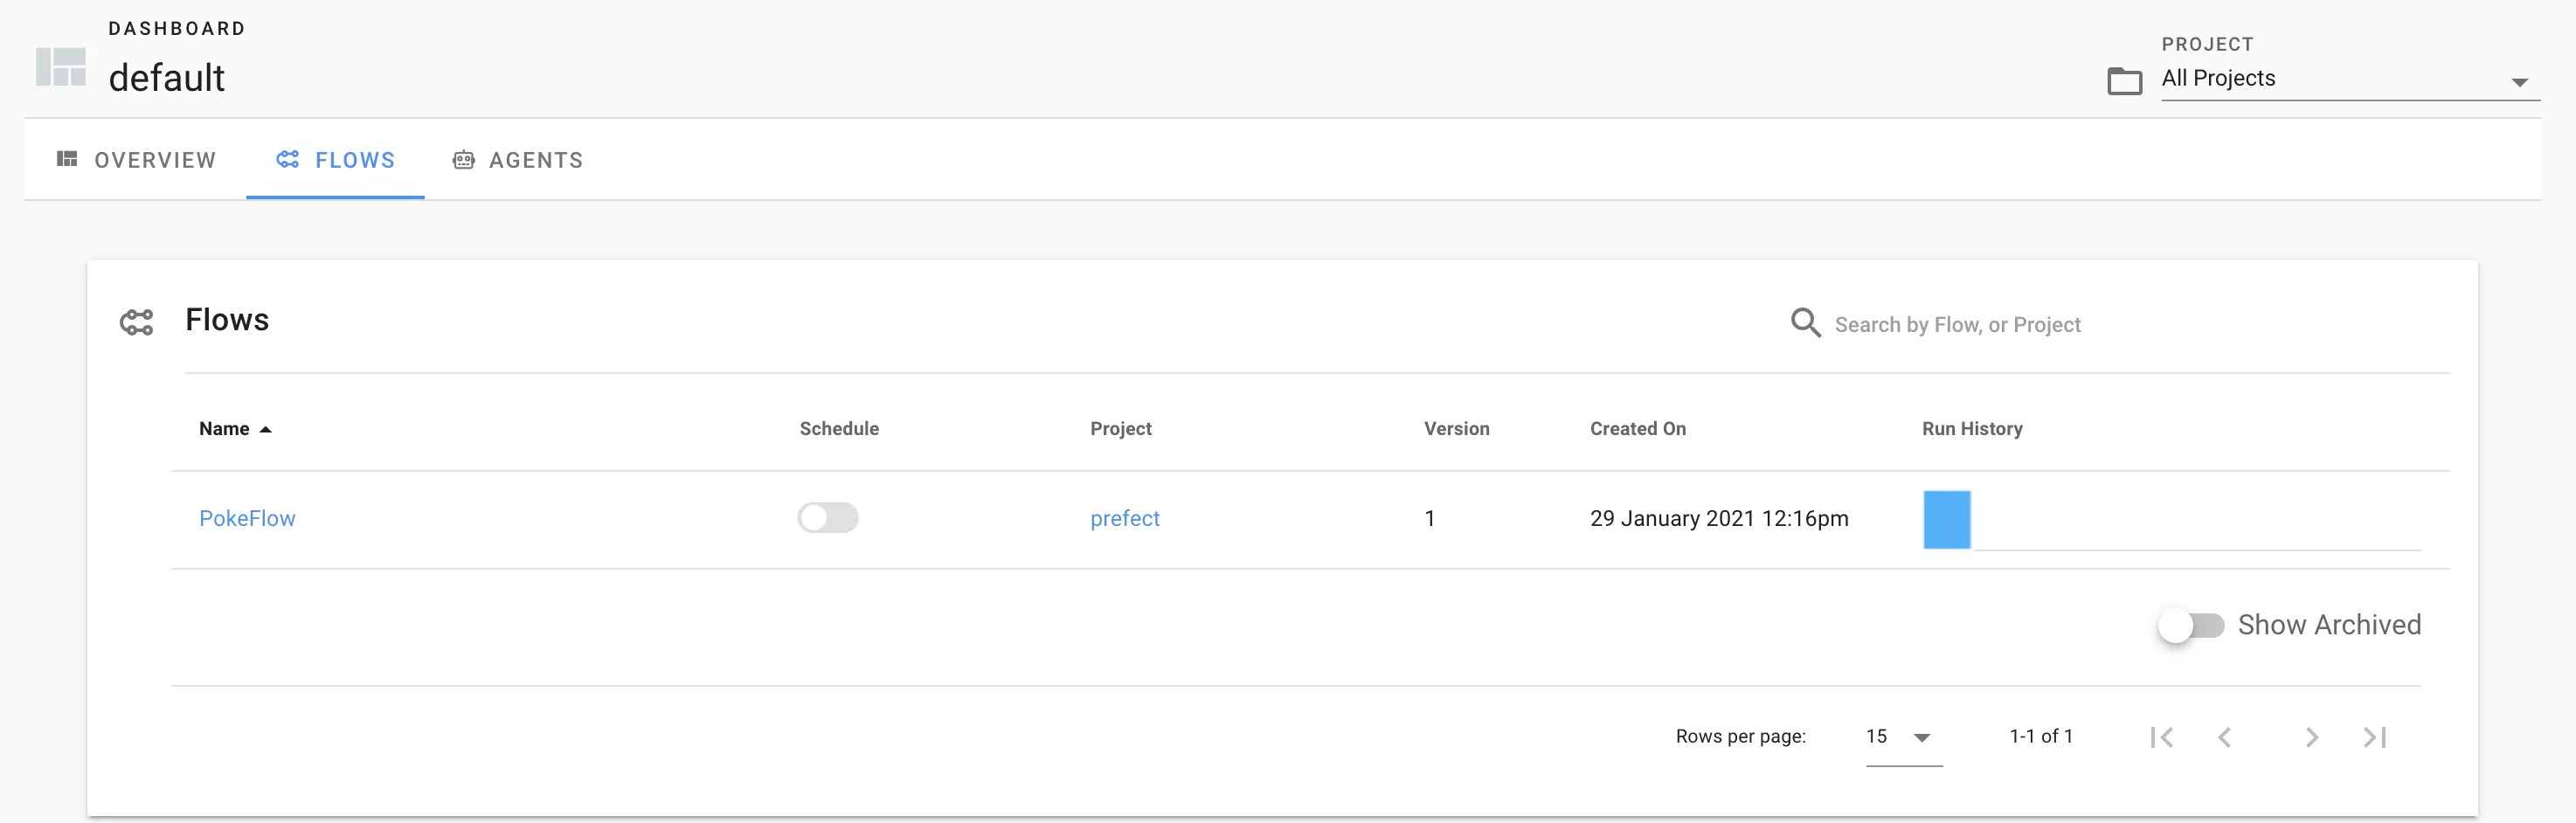Screen dimensions: 2576x823
Task: Click the robot icon on the Agents tab
Action: tap(463, 159)
